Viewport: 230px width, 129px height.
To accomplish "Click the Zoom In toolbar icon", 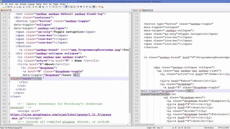I will click(47, 7).
